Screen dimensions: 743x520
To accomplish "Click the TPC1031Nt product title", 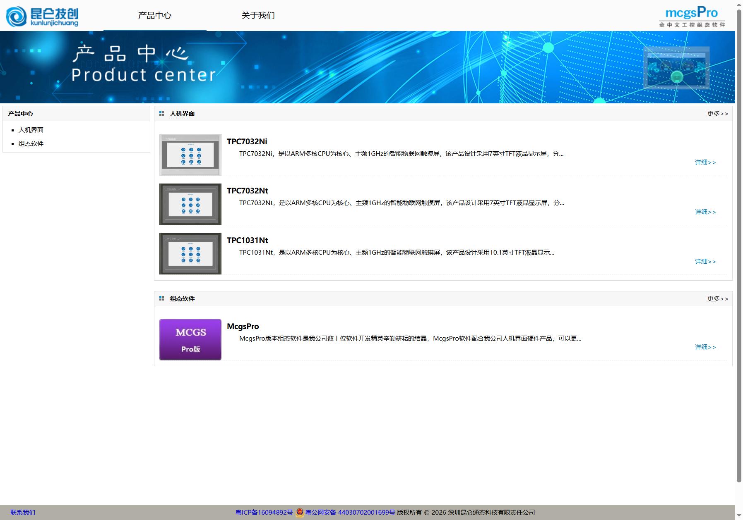I will pos(248,240).
